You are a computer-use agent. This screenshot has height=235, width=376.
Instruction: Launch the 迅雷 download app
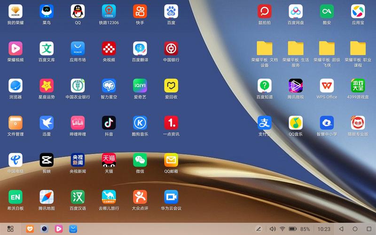[x=47, y=123]
